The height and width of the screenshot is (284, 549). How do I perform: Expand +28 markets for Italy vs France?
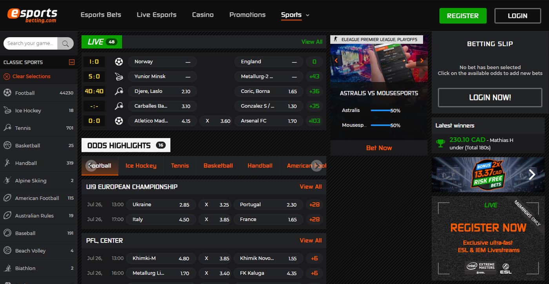point(314,219)
